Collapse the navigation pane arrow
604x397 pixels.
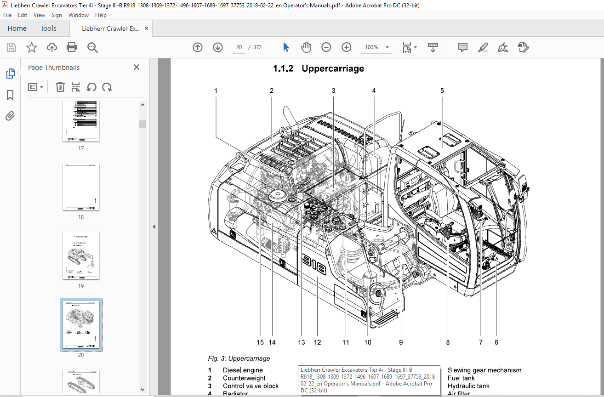154,227
